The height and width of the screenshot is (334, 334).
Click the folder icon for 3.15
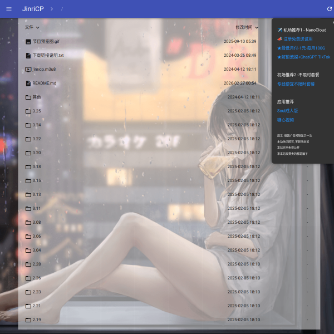28,181
